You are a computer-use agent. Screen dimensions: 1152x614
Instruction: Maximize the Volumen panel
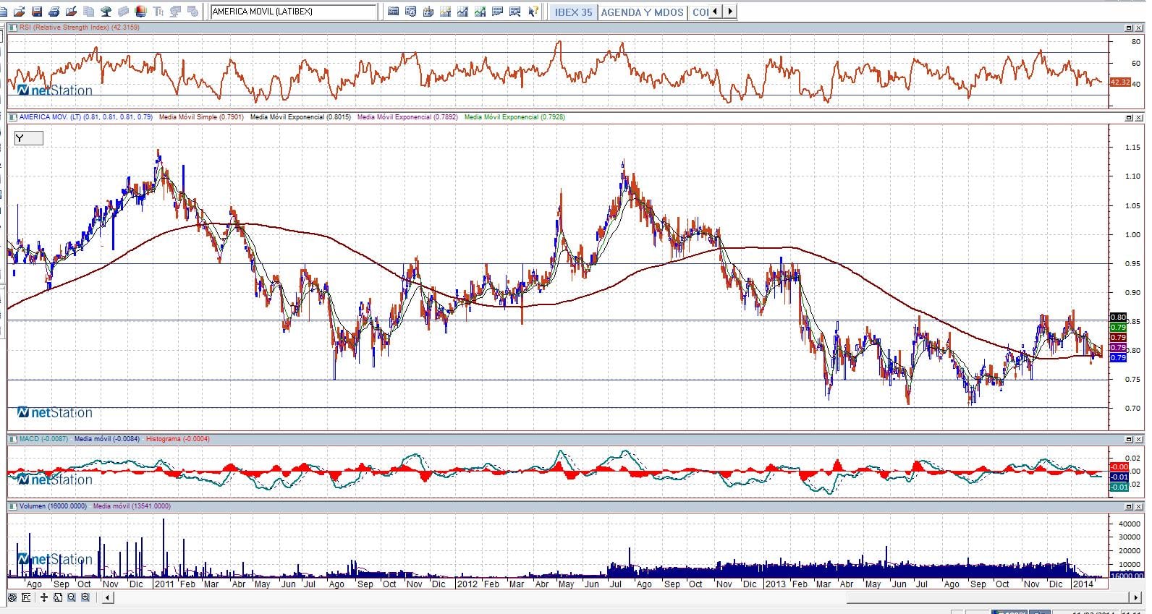1129,506
